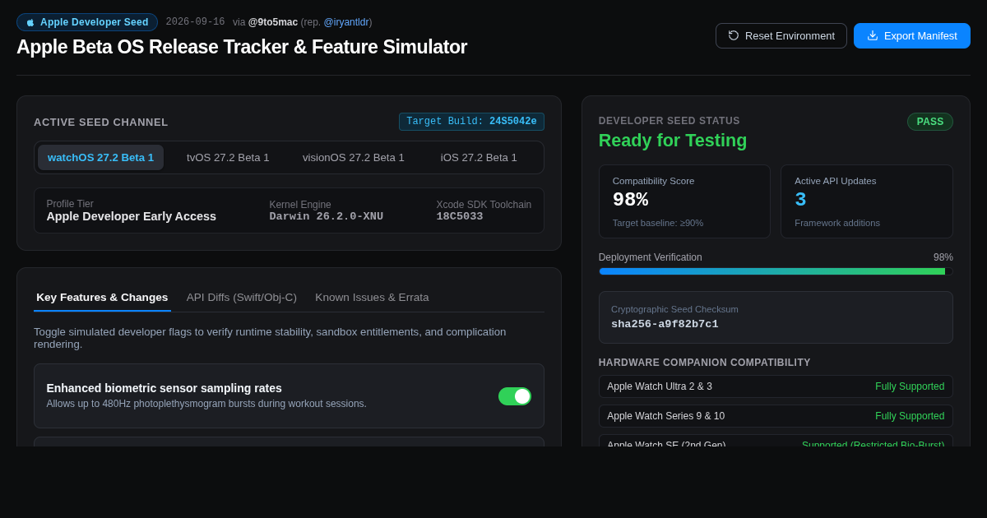This screenshot has height=518, width=987.
Task: Open the API Diffs (Swift/Obj-C) tab
Action: pos(242,297)
